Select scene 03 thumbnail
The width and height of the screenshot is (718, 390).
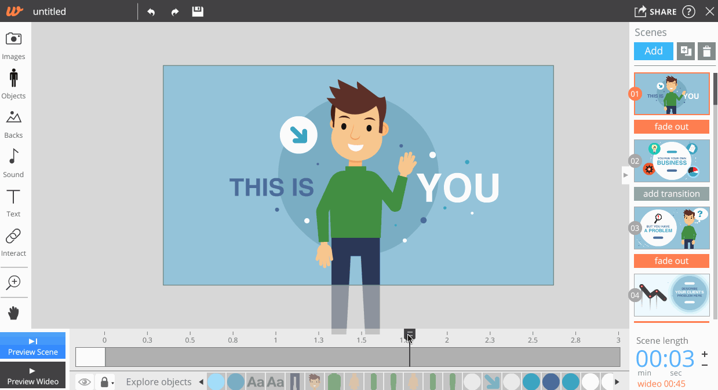pos(671,228)
